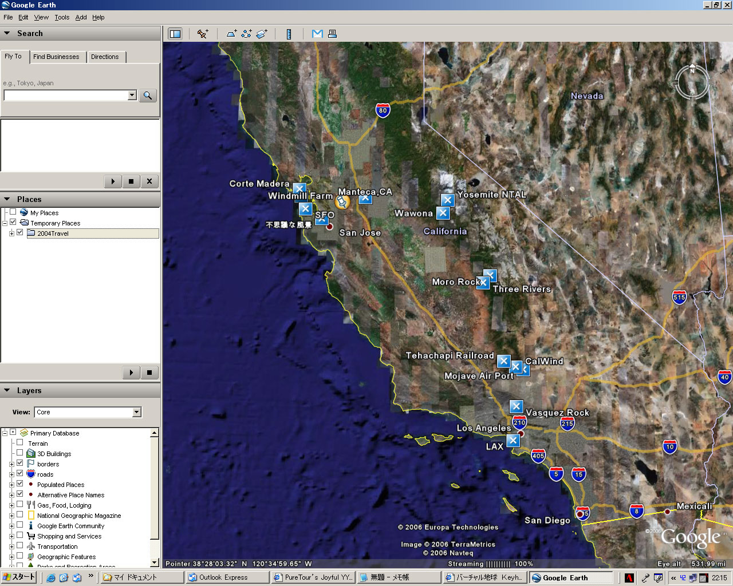Viewport: 733px width, 586px height.
Task: Click Interstate 80 highway shield
Action: (383, 110)
